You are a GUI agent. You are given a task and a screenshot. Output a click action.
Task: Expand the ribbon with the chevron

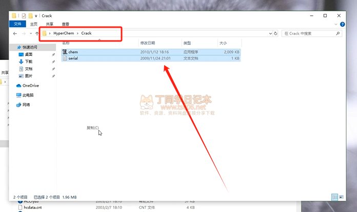(336, 24)
